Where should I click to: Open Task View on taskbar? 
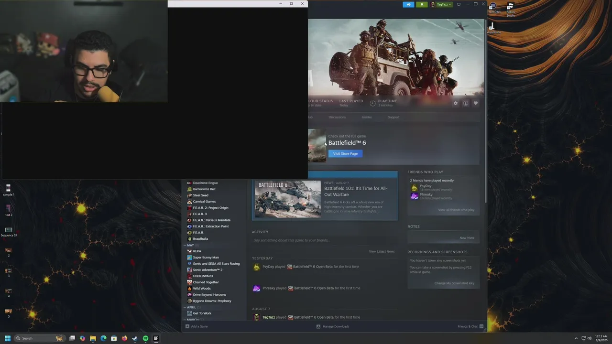pyautogui.click(x=72, y=338)
